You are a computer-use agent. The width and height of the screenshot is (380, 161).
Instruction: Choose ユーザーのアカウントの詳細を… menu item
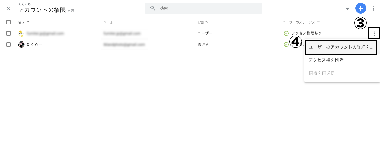point(341,47)
